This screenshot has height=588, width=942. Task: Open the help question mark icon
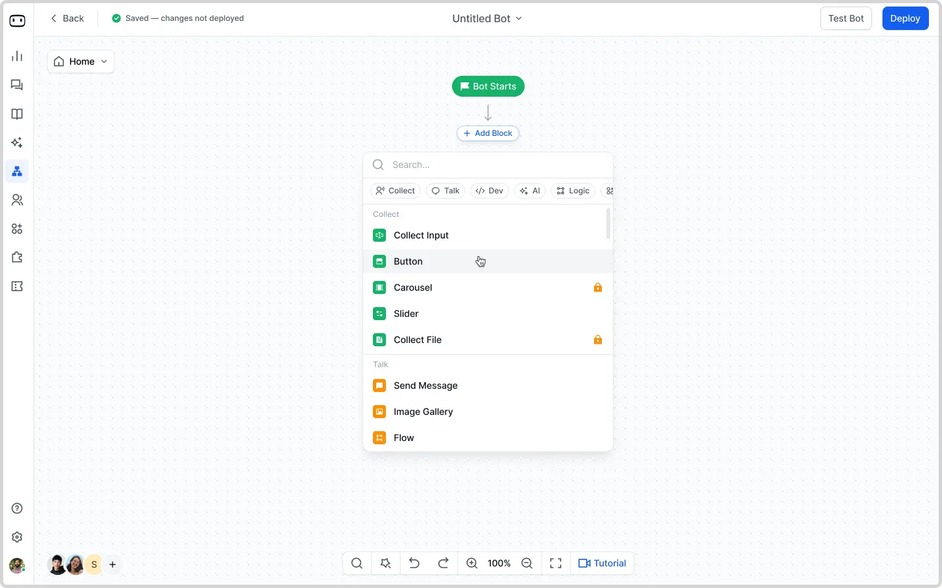pos(17,508)
